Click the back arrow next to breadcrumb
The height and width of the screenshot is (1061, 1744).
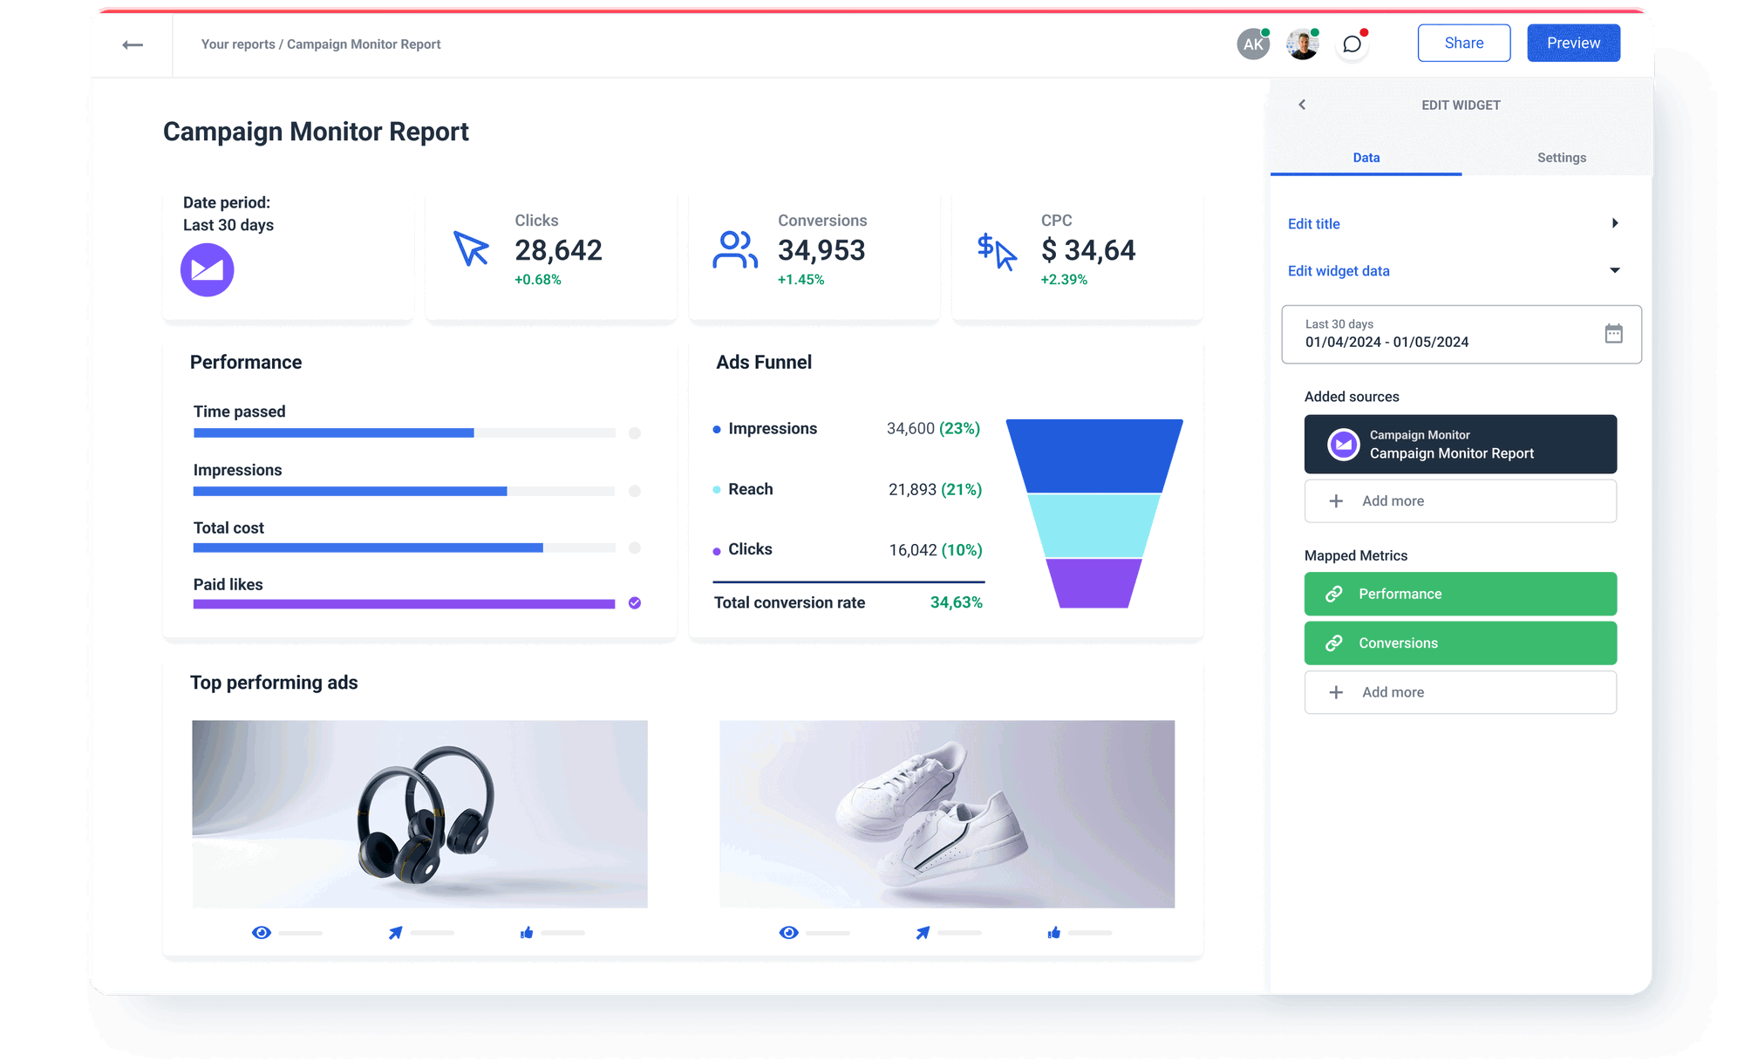(x=133, y=44)
